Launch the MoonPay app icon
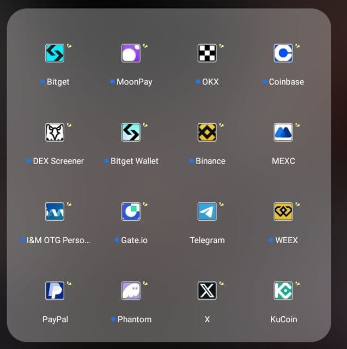Image resolution: width=347 pixels, height=349 pixels. (131, 53)
